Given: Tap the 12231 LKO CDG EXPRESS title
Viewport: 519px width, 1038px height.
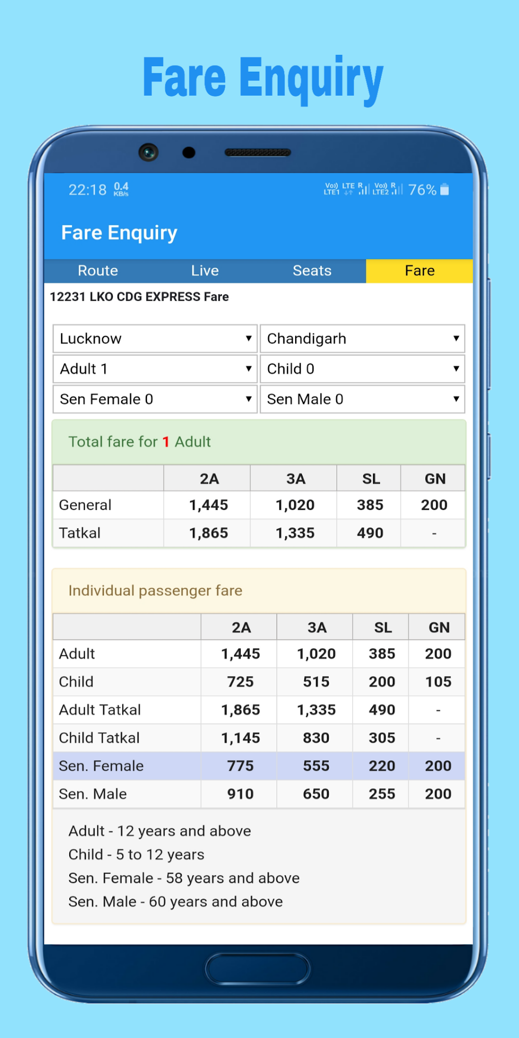Looking at the screenshot, I should point(139,297).
